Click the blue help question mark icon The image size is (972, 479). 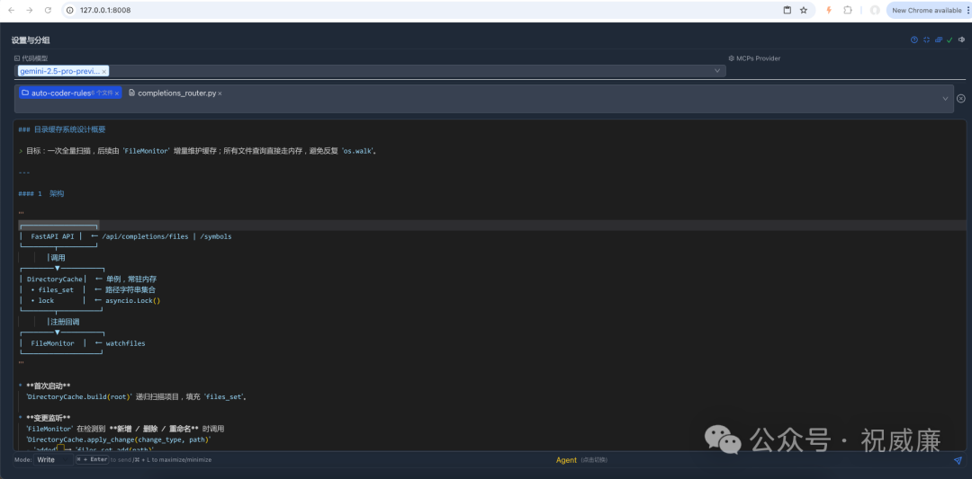coord(913,40)
